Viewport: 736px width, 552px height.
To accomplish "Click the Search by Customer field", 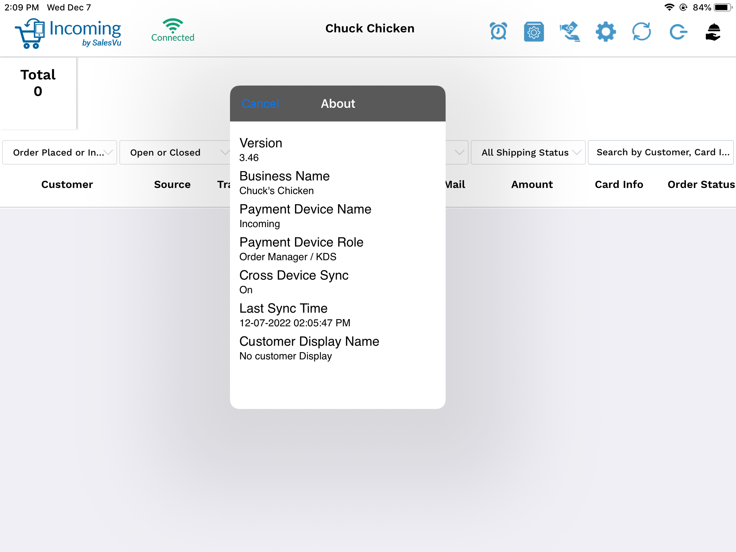I will (x=662, y=152).
